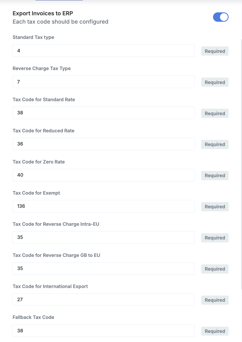
Task: Click the Standard Tax type input field
Action: pos(104,51)
